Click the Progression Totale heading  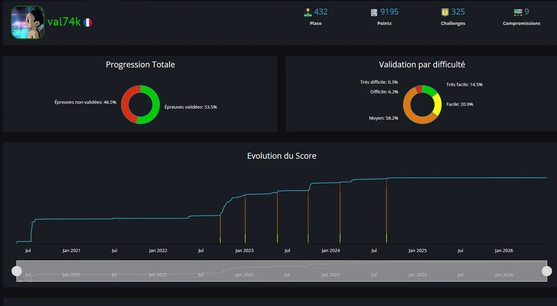coord(140,65)
